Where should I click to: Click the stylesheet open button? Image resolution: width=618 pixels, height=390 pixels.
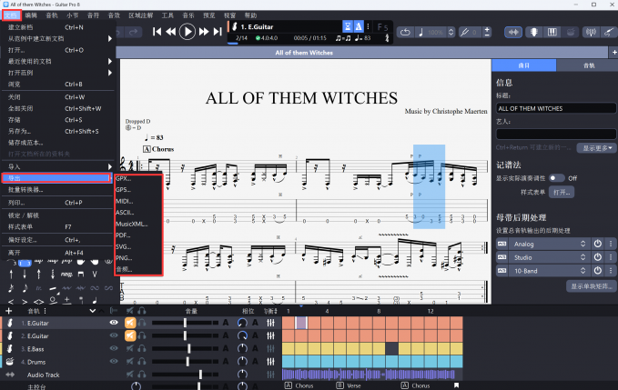561,193
